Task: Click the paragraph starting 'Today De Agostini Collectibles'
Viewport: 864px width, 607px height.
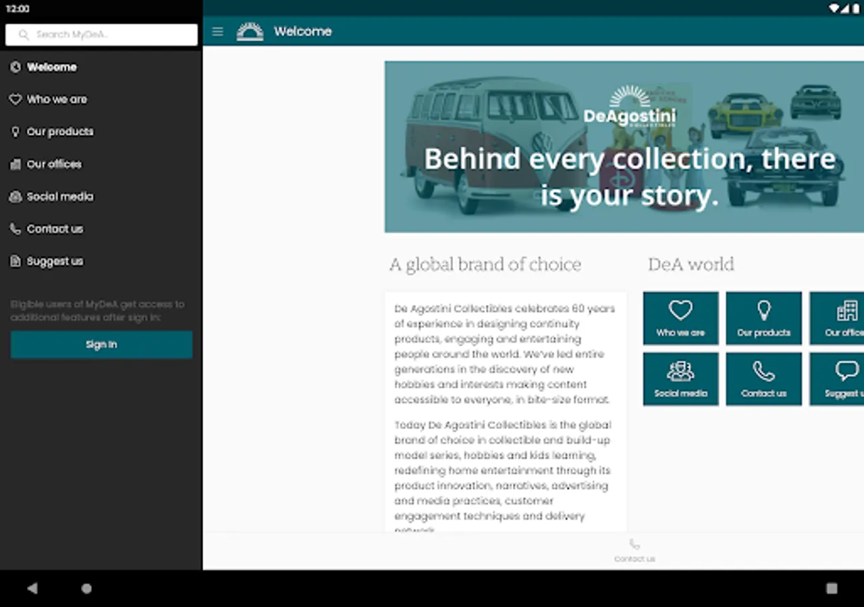Action: 503,478
